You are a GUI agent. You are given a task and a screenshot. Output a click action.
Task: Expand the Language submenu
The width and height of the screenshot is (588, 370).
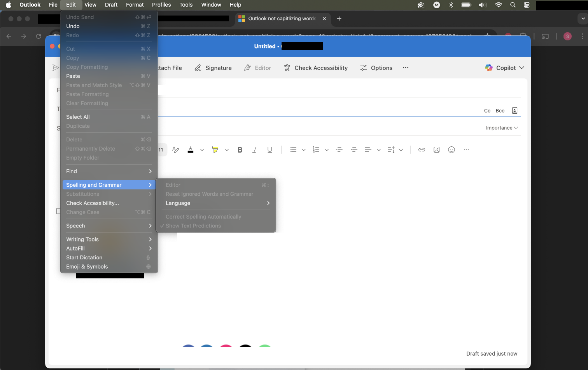click(216, 203)
